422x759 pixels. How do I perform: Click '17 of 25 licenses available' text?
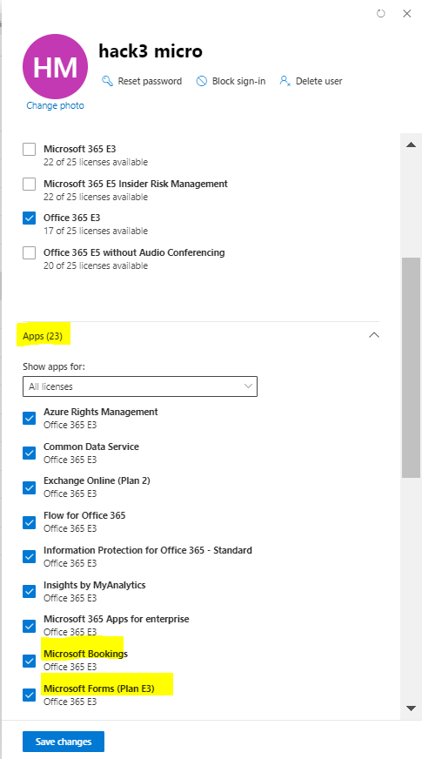click(96, 231)
